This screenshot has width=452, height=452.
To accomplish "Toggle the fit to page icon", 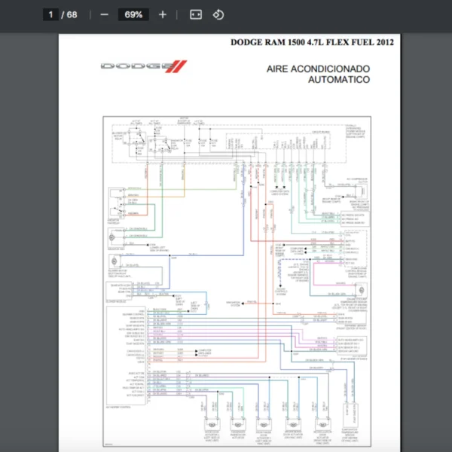I will click(195, 14).
